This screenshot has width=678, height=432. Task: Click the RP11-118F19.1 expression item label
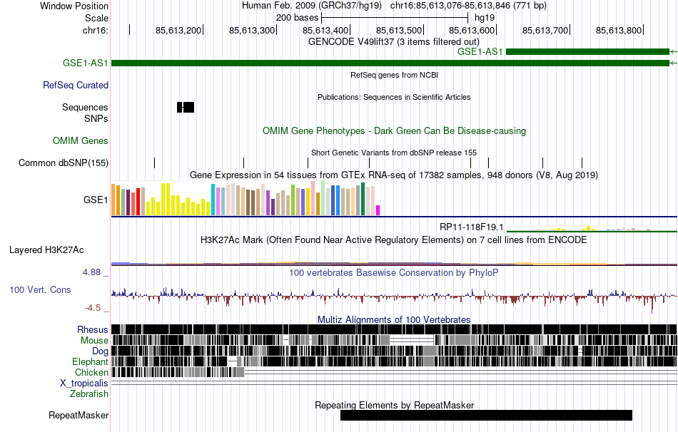471,227
